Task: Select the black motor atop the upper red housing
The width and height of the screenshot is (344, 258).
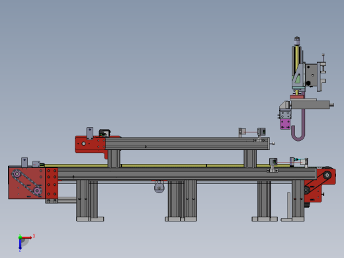Action: pos(105,133)
